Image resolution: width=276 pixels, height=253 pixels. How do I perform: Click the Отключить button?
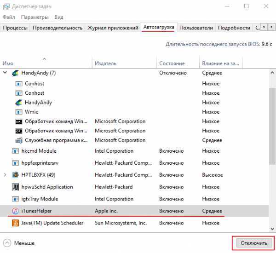click(254, 243)
